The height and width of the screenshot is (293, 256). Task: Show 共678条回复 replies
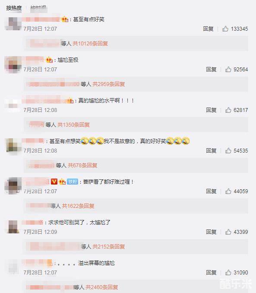point(82,166)
